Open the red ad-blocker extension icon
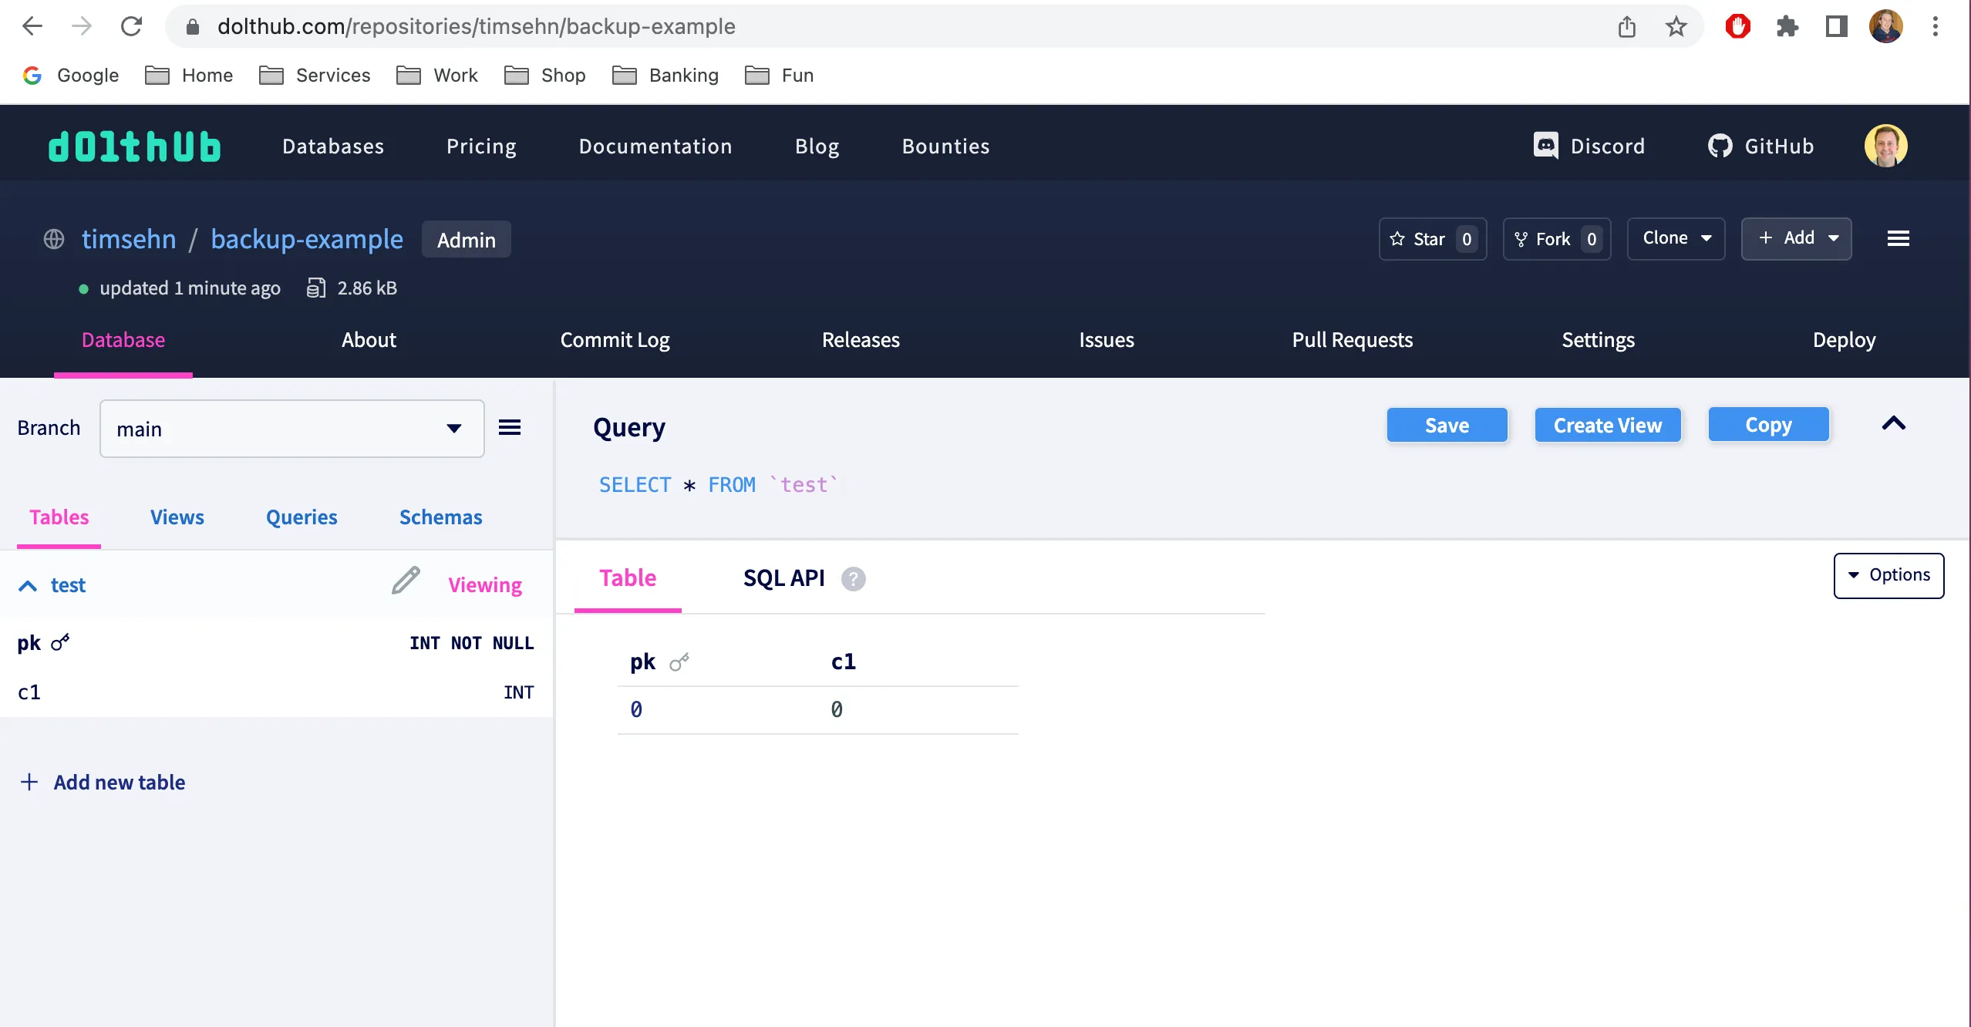 [1737, 27]
